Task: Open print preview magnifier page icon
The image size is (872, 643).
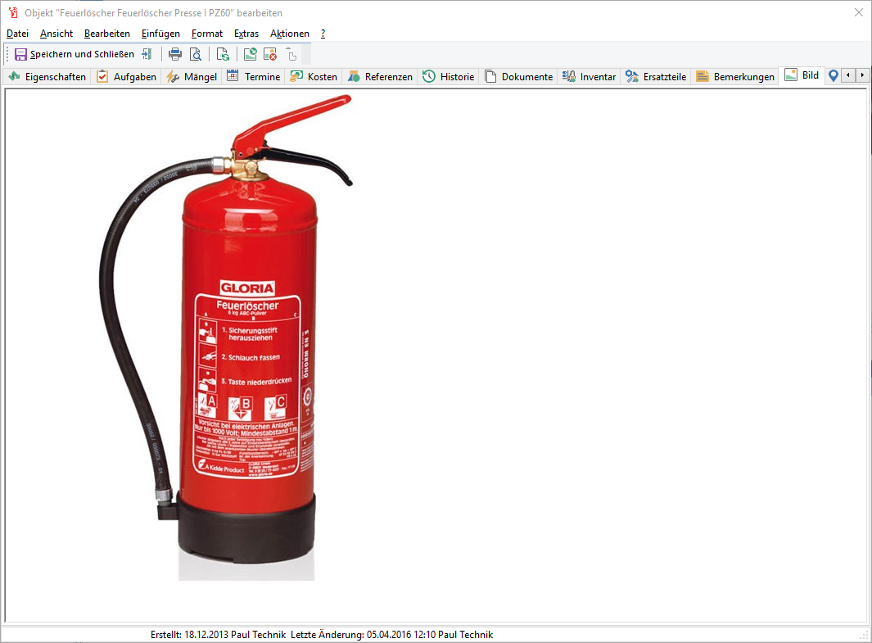Action: (196, 54)
